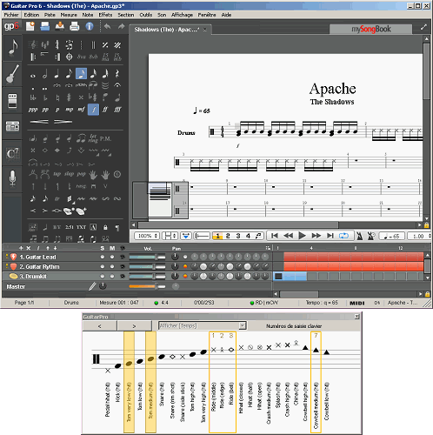Screen dimensions: 433x435
Task: Open the mySongBook tab
Action: (x=371, y=29)
